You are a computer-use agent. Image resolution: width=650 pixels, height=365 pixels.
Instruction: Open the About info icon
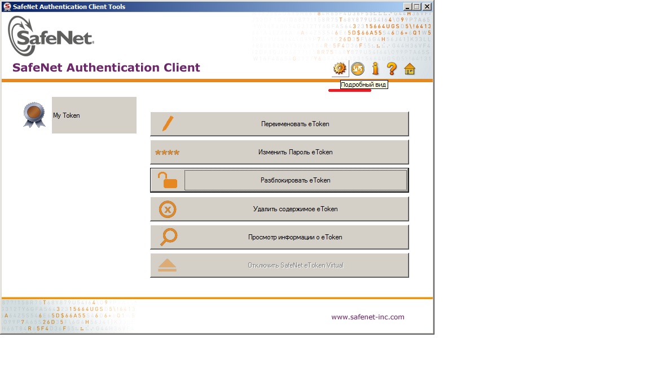tap(375, 69)
